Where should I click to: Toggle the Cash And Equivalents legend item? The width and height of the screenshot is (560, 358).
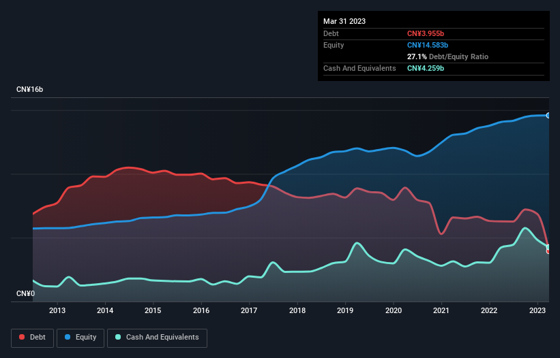(157, 337)
